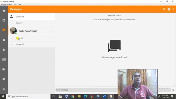The image size is (176, 99).
Task: Click the conversation pane scrollbar down arrow
Action: coord(175,86)
